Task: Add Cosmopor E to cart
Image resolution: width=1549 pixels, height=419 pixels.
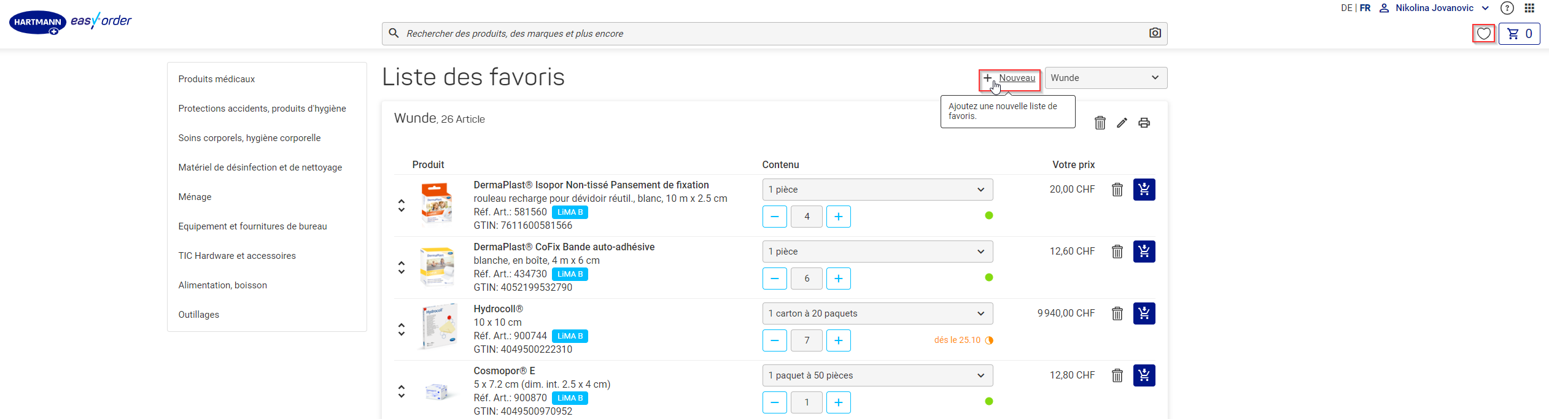Action: (x=1144, y=375)
